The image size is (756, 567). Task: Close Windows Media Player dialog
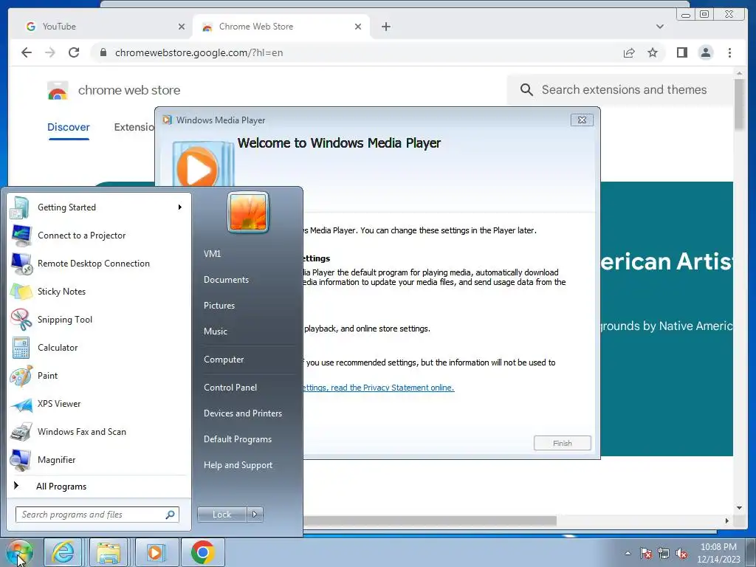coord(582,120)
